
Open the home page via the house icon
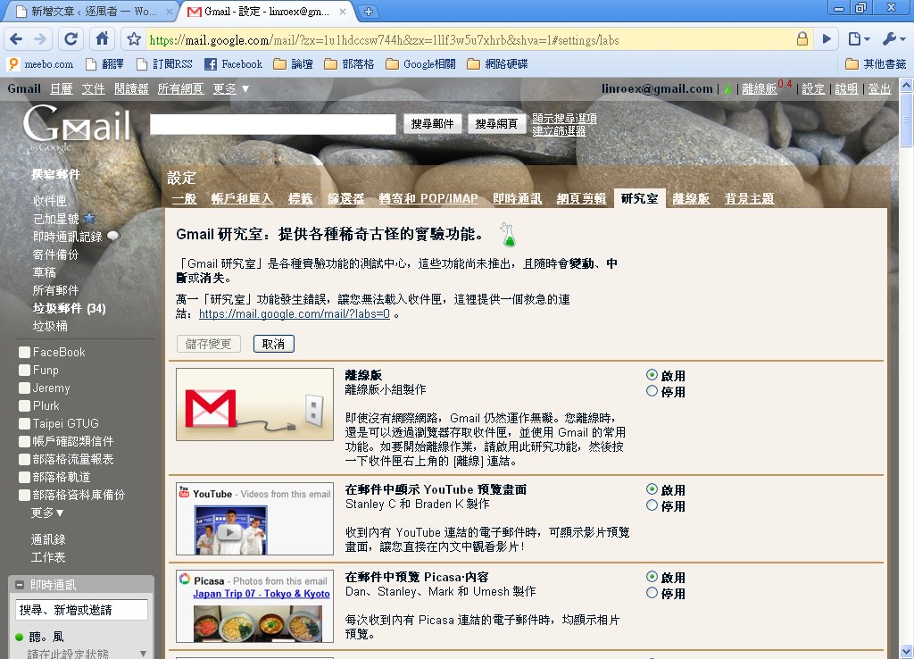point(102,39)
